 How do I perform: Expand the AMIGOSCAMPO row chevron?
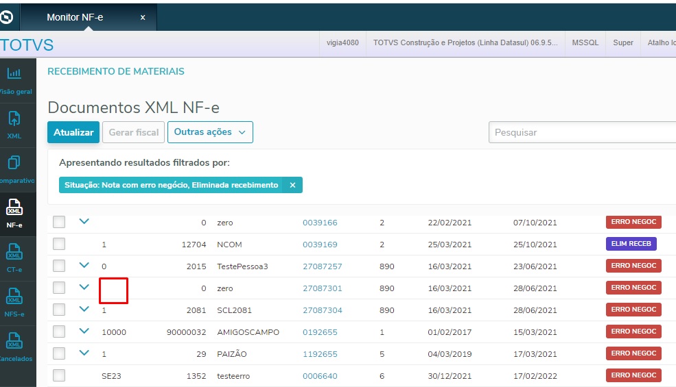point(84,331)
